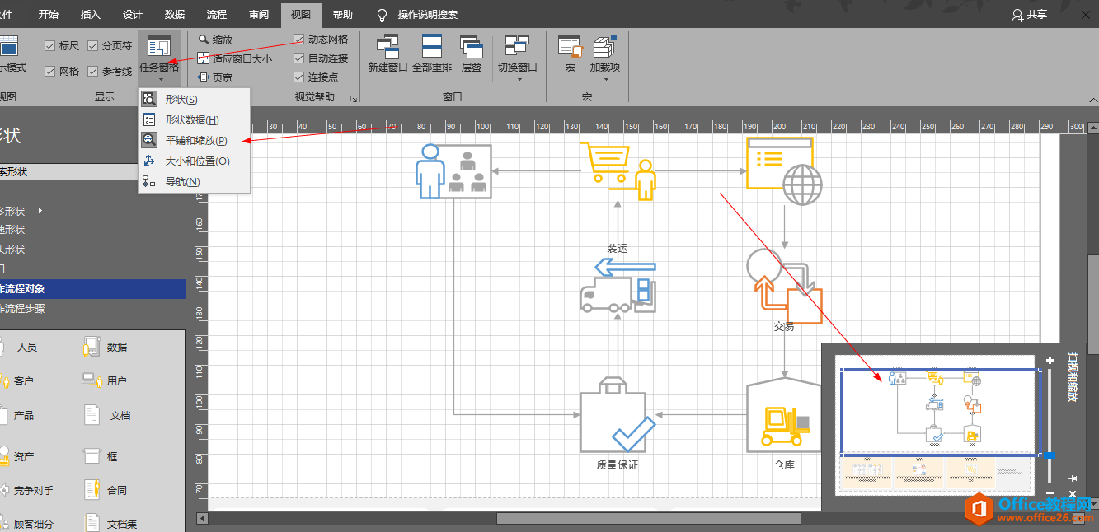The height and width of the screenshot is (532, 1099).
Task: Choose 平铺和缩放 from the menu
Action: (195, 141)
